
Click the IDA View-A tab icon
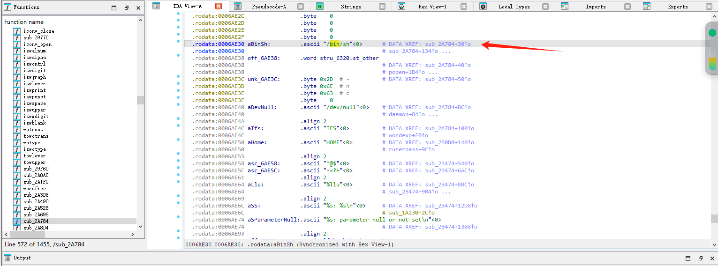156,6
